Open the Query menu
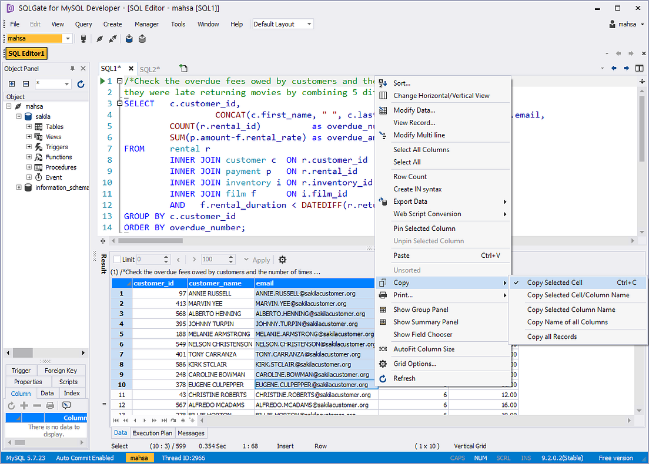Viewport: 649px width, 464px height. [83, 24]
